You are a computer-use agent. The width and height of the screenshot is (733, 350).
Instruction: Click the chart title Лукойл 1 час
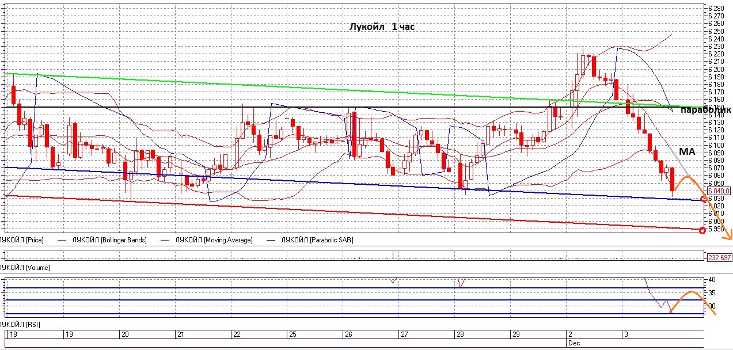point(382,27)
